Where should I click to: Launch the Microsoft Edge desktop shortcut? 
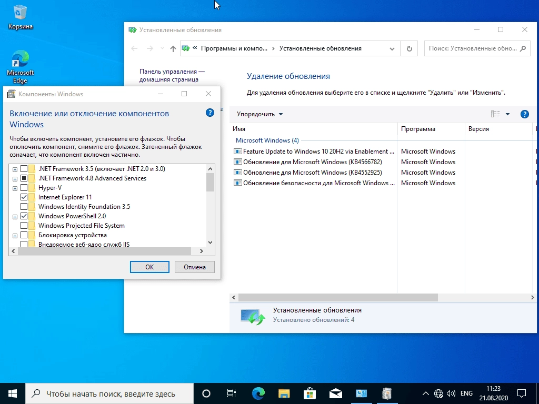tap(21, 67)
